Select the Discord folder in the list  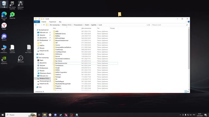coord(57,56)
